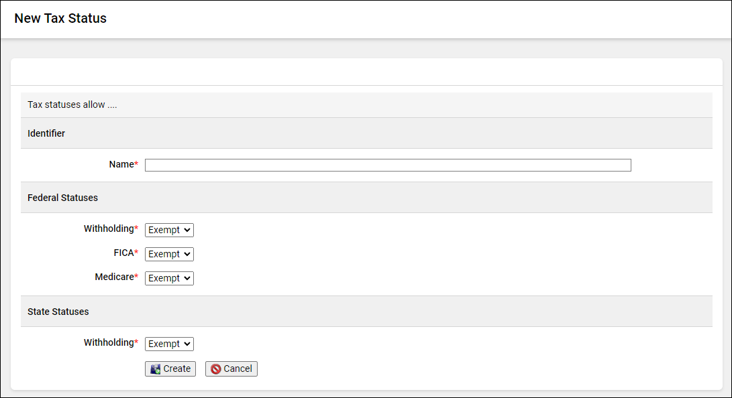Screen dimensions: 732x398
Task: Open the Medicare status dropdown
Action: tap(169, 278)
